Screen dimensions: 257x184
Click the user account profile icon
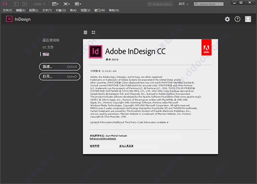pyautogui.click(x=248, y=19)
